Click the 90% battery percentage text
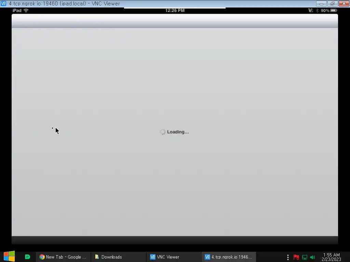Image resolution: width=350 pixels, height=262 pixels. tap(325, 11)
